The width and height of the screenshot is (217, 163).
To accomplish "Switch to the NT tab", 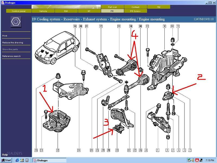I will tap(89, 11).
